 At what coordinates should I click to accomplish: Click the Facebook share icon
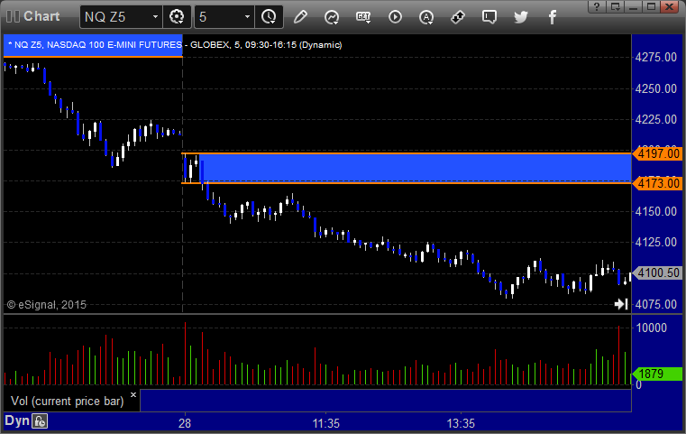(x=552, y=17)
